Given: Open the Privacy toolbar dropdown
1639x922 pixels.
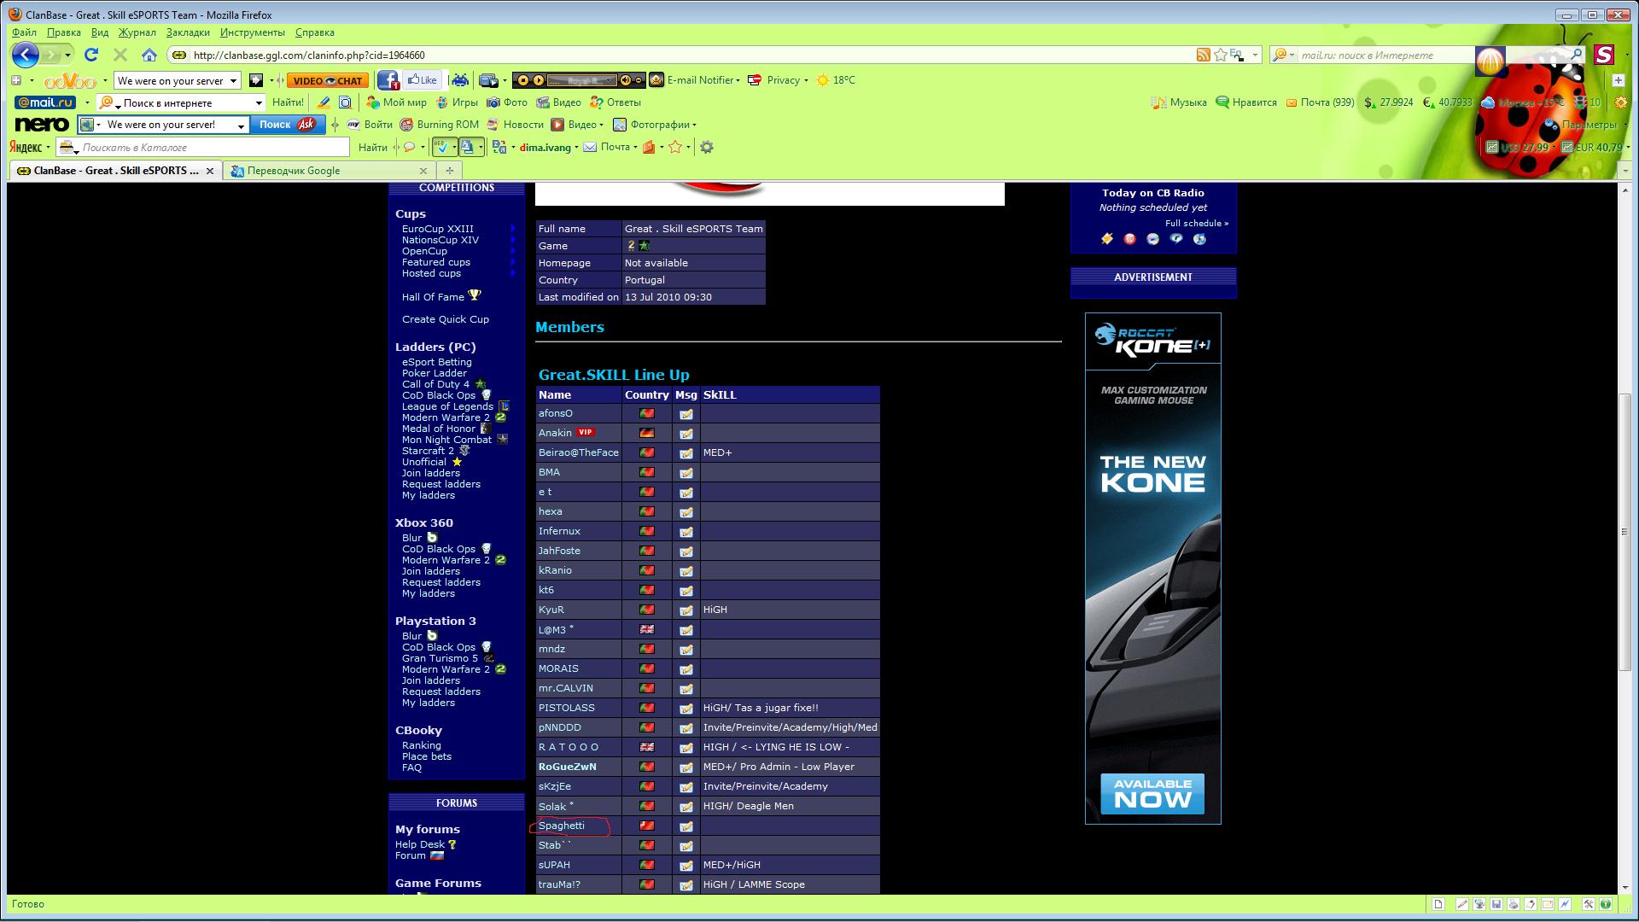Looking at the screenshot, I should (x=807, y=80).
